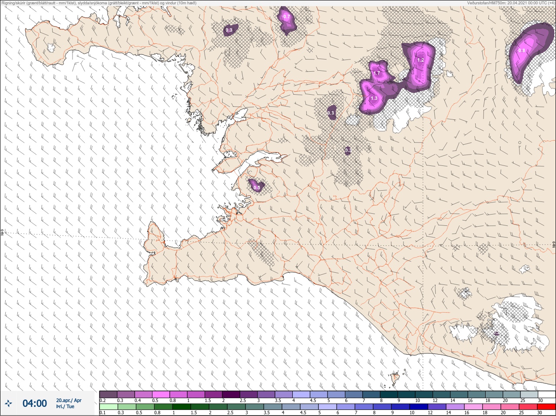
Task: Click the weather office logo beside 04:00
Action: pos(9,403)
